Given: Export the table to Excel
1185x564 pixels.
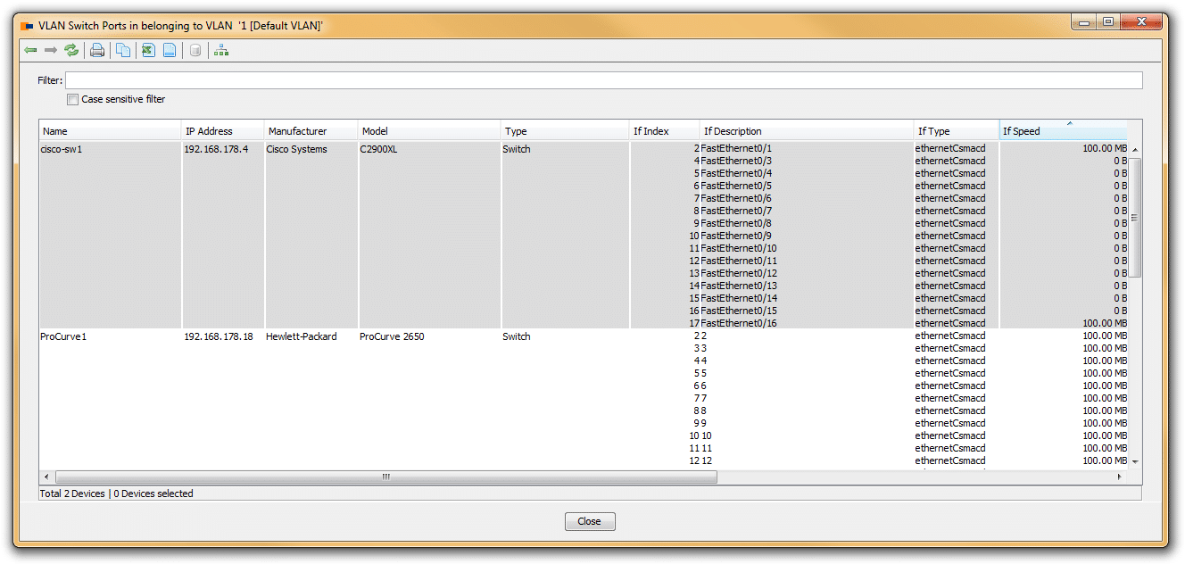Looking at the screenshot, I should click(x=149, y=50).
